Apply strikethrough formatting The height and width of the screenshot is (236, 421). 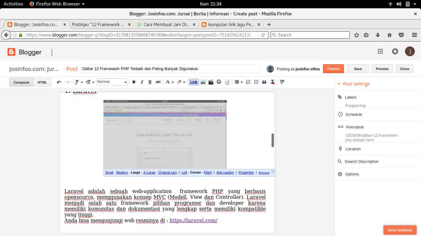coord(158,82)
